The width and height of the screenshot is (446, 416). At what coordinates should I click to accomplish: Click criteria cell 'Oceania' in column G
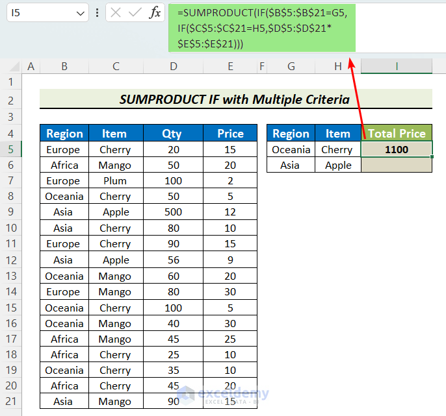[291, 149]
